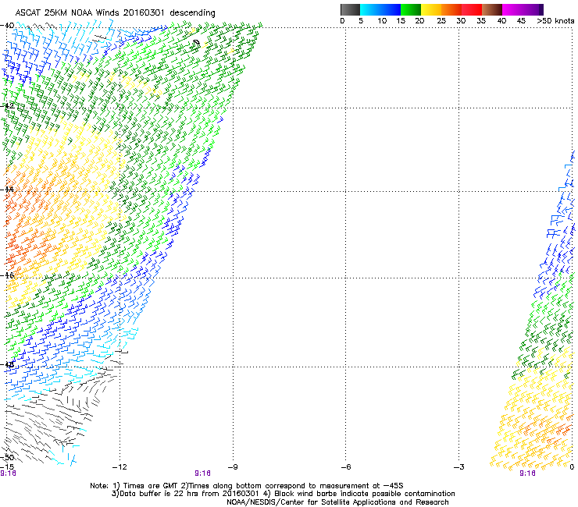The width and height of the screenshot is (578, 507).
Task: Click the -15 longitude axis label
Action: tap(7, 467)
